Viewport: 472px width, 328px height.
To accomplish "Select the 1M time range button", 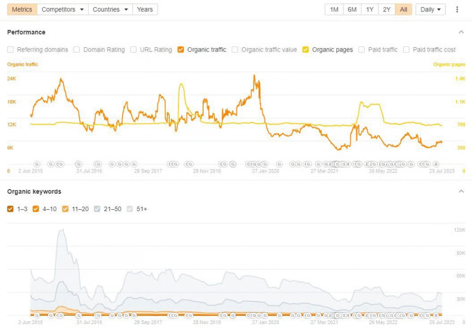I will click(x=334, y=9).
